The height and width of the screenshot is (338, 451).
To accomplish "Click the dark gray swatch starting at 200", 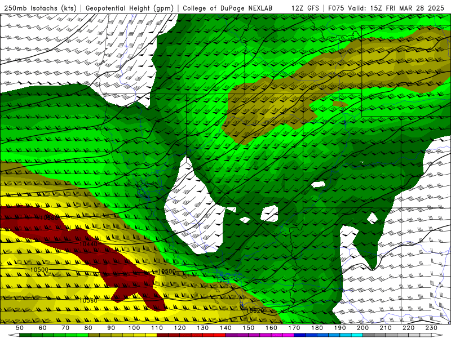I will pos(369,335).
